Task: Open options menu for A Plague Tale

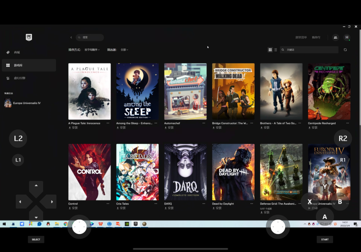Action: tap(108, 123)
